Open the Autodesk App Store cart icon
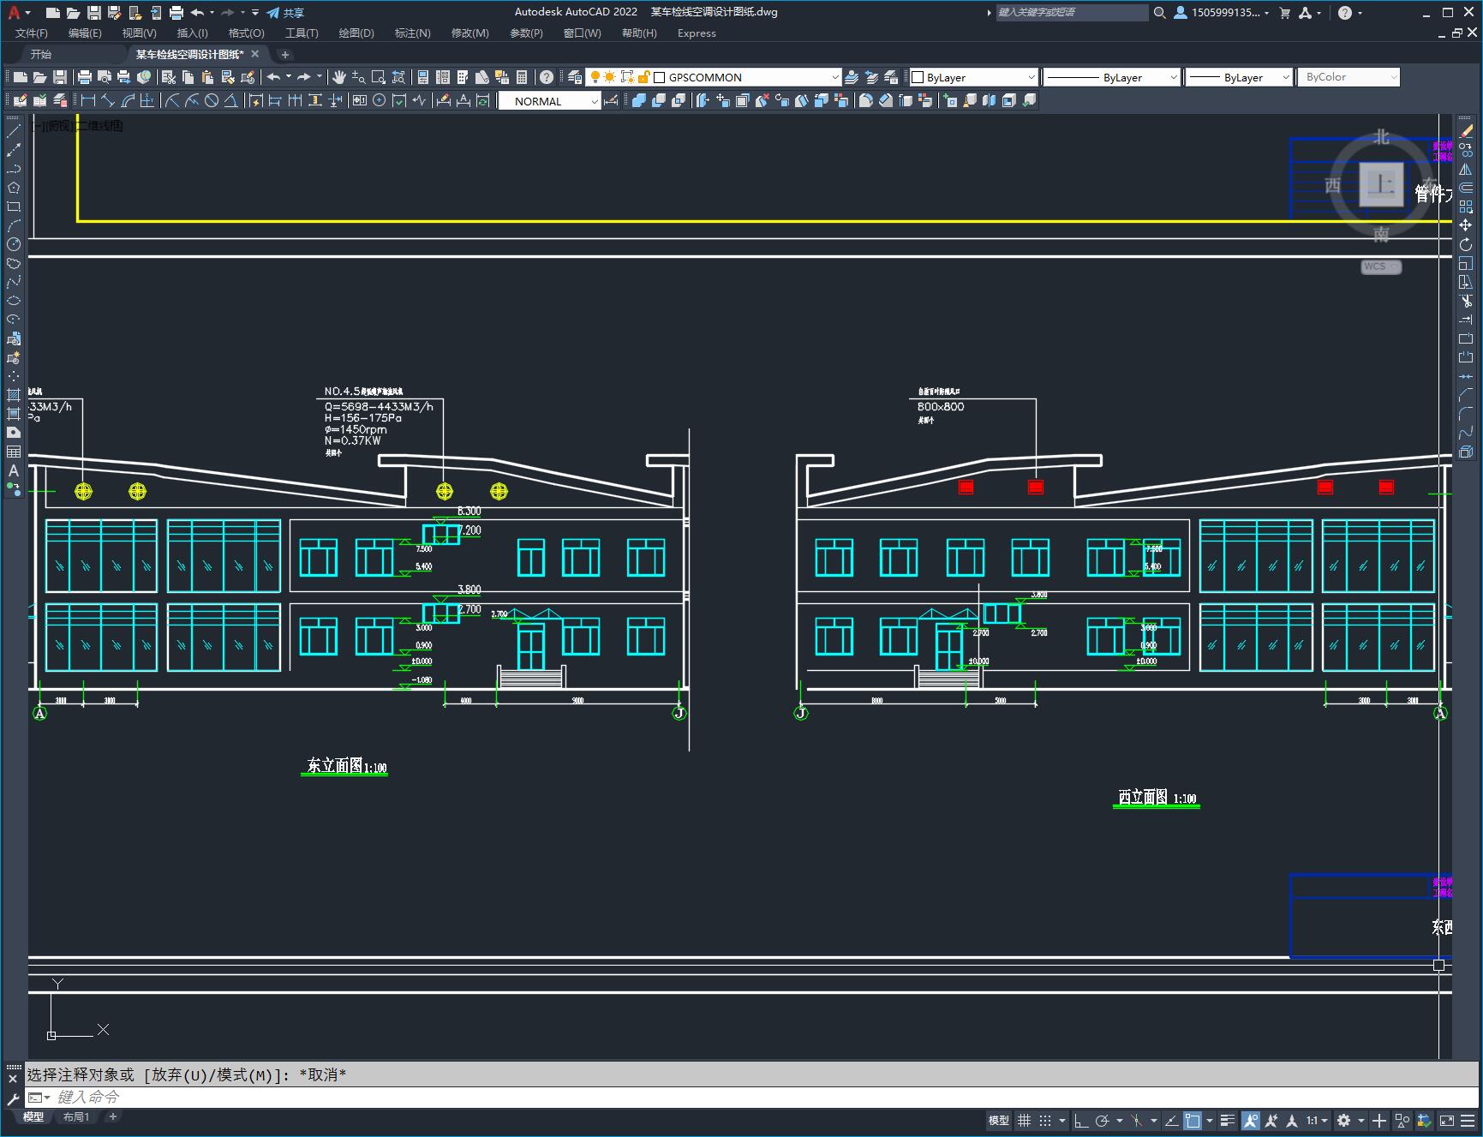This screenshot has width=1483, height=1137. 1284,12
